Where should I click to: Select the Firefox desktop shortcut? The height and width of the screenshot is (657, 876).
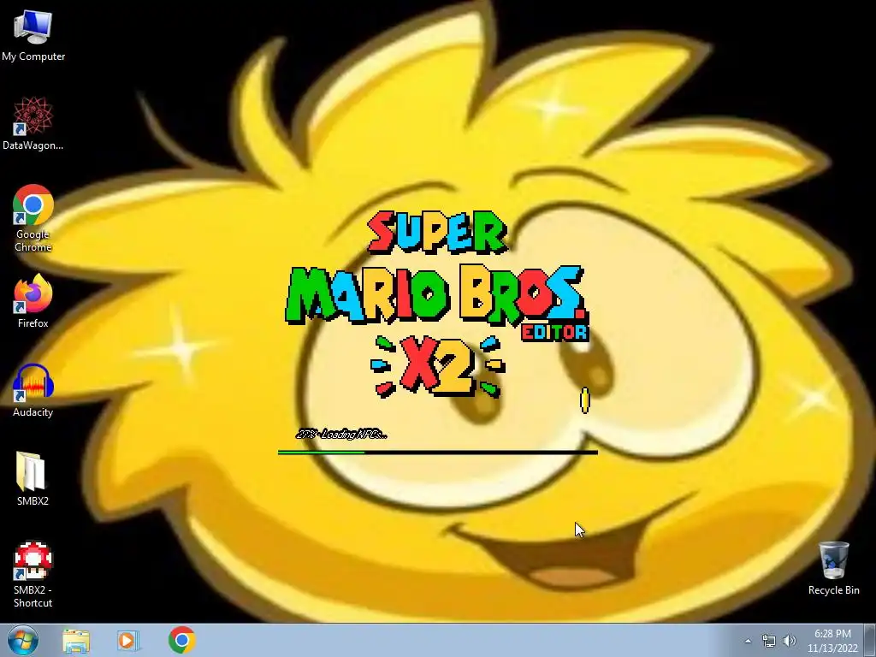coord(33,300)
